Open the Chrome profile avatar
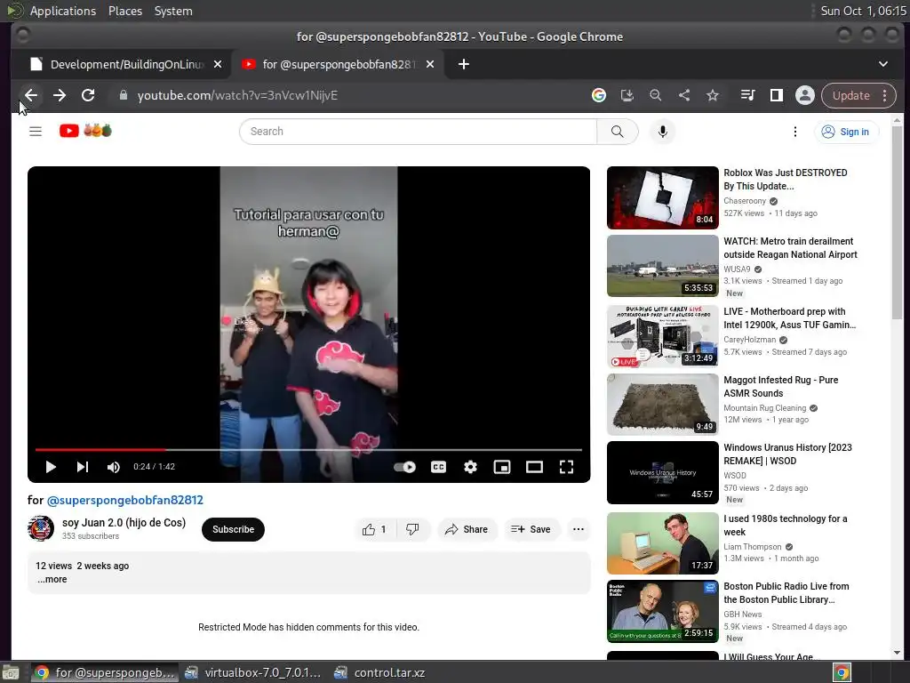Viewport: 910px width, 683px height. (x=805, y=95)
